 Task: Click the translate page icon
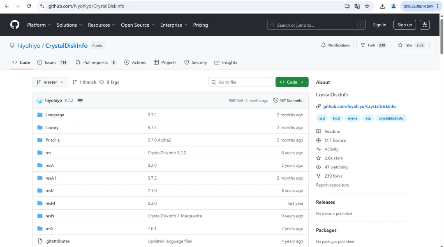(x=357, y=6)
